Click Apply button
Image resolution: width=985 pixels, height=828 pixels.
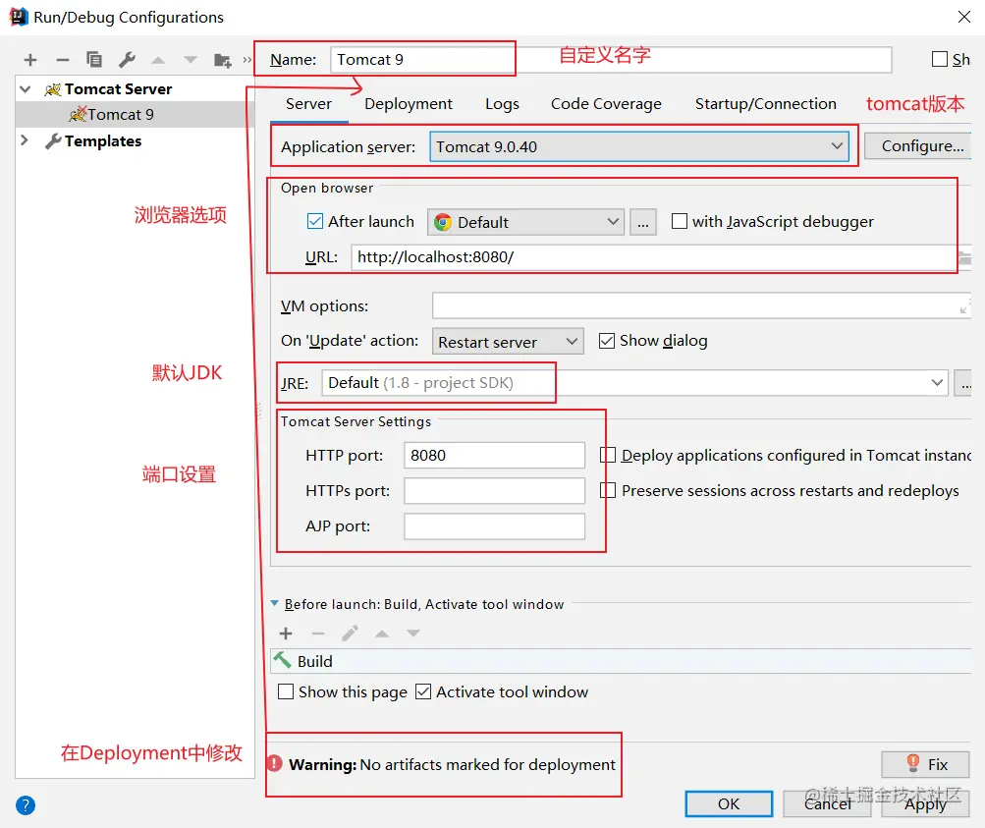click(925, 804)
